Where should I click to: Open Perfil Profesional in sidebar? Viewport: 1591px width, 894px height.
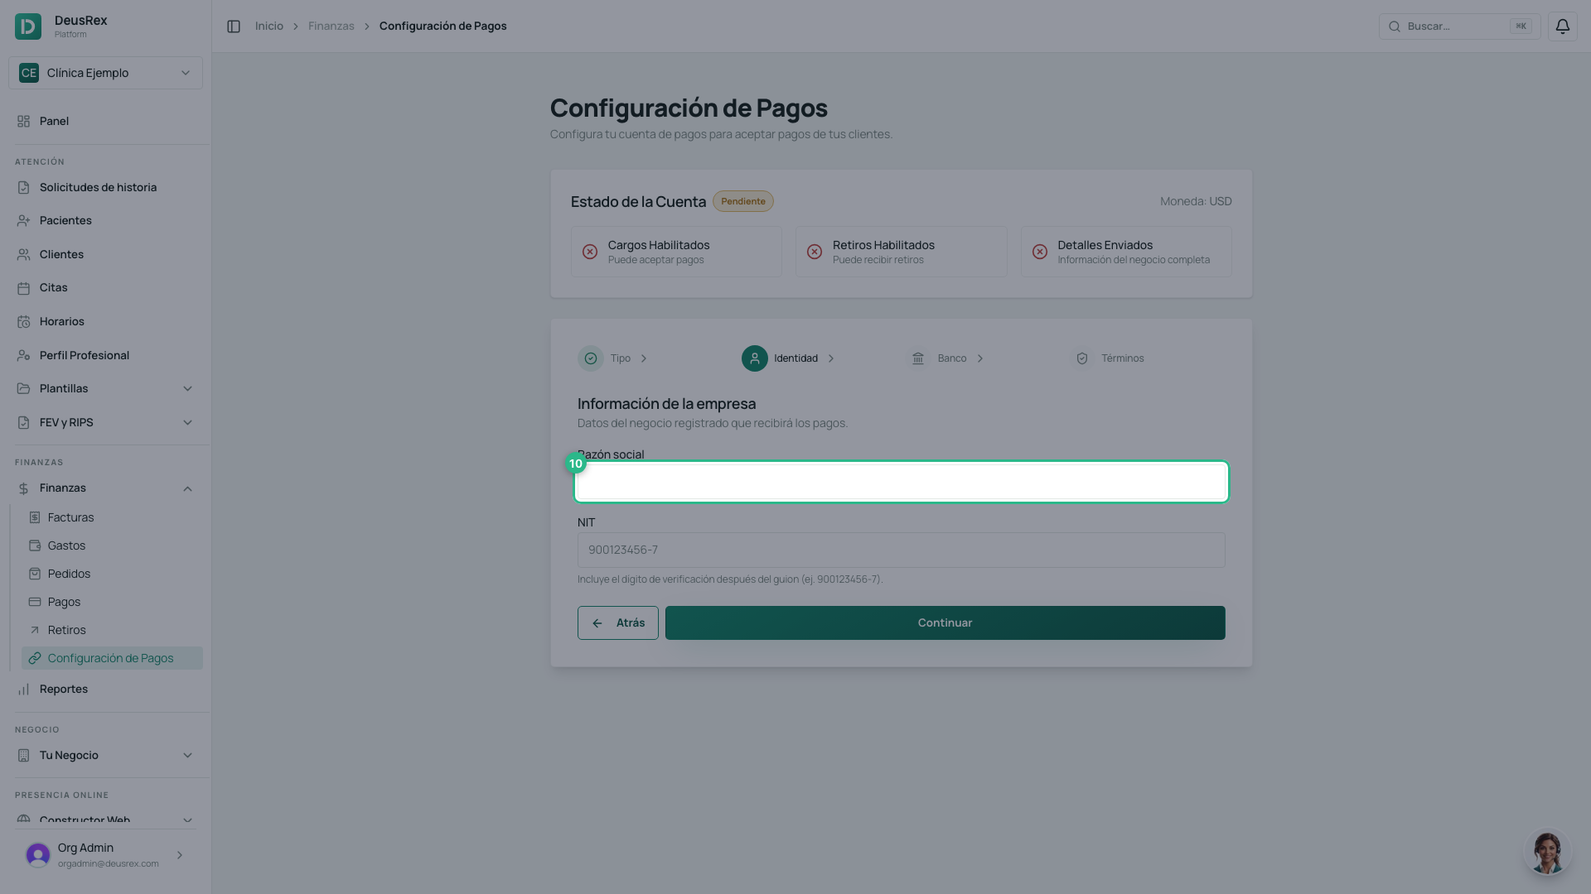click(105, 356)
